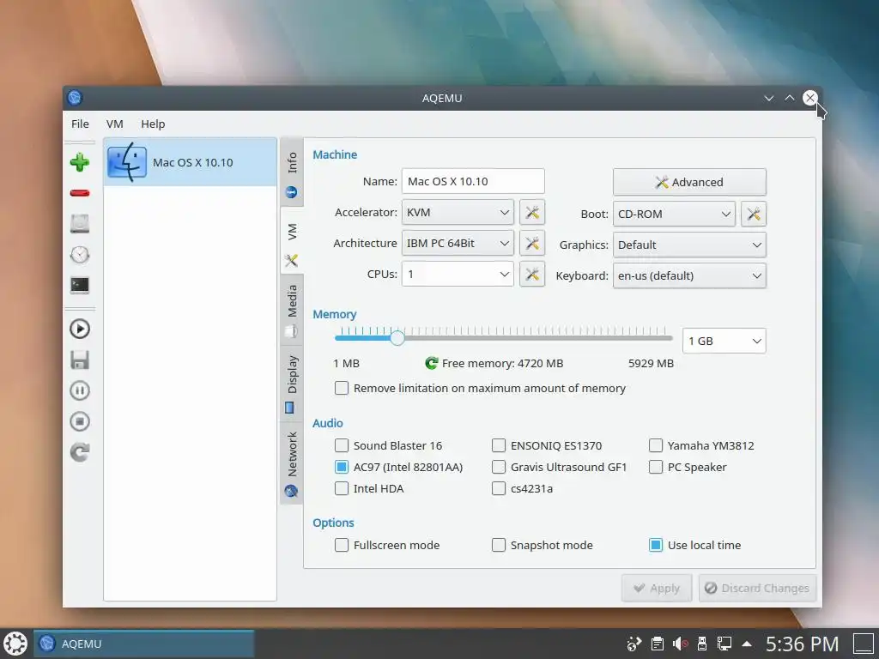Open Boot order settings tools icon
879x659 pixels.
(754, 214)
